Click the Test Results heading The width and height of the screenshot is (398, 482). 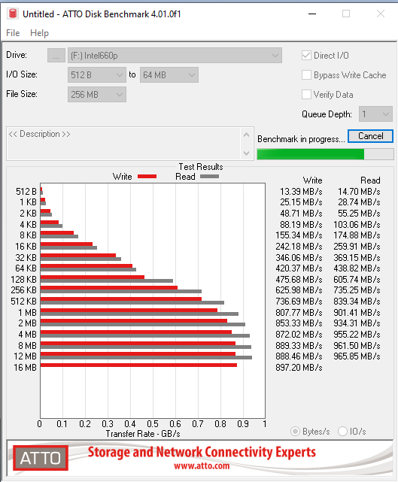[201, 167]
